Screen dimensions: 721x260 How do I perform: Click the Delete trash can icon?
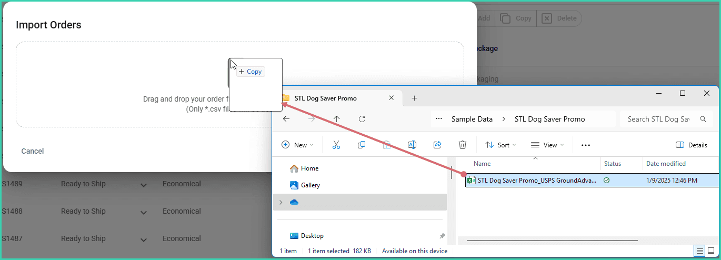click(462, 145)
